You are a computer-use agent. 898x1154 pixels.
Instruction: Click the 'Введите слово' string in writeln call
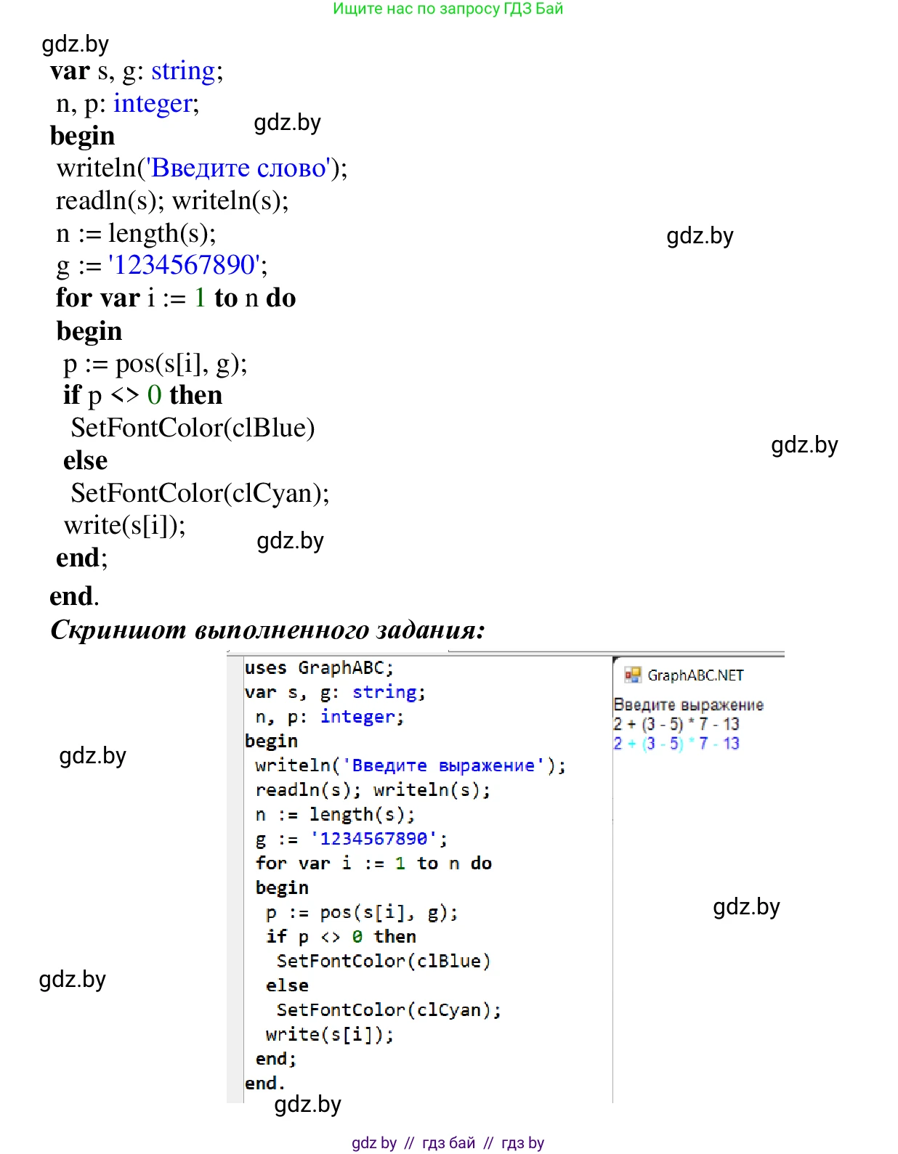coord(239,168)
